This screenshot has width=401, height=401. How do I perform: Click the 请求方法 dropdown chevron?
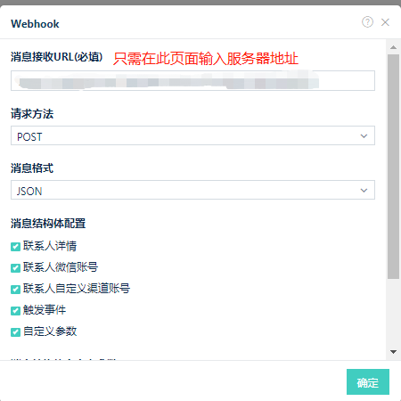click(x=364, y=136)
